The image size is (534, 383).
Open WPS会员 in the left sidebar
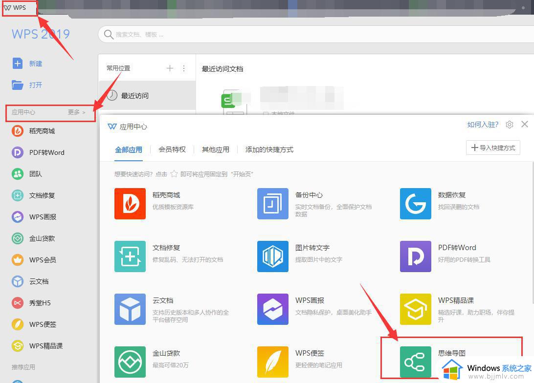click(x=34, y=260)
